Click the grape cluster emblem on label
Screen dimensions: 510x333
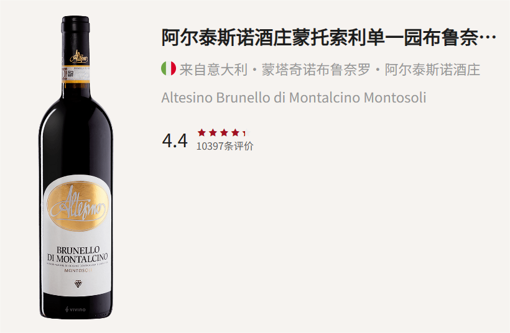coord(78,283)
